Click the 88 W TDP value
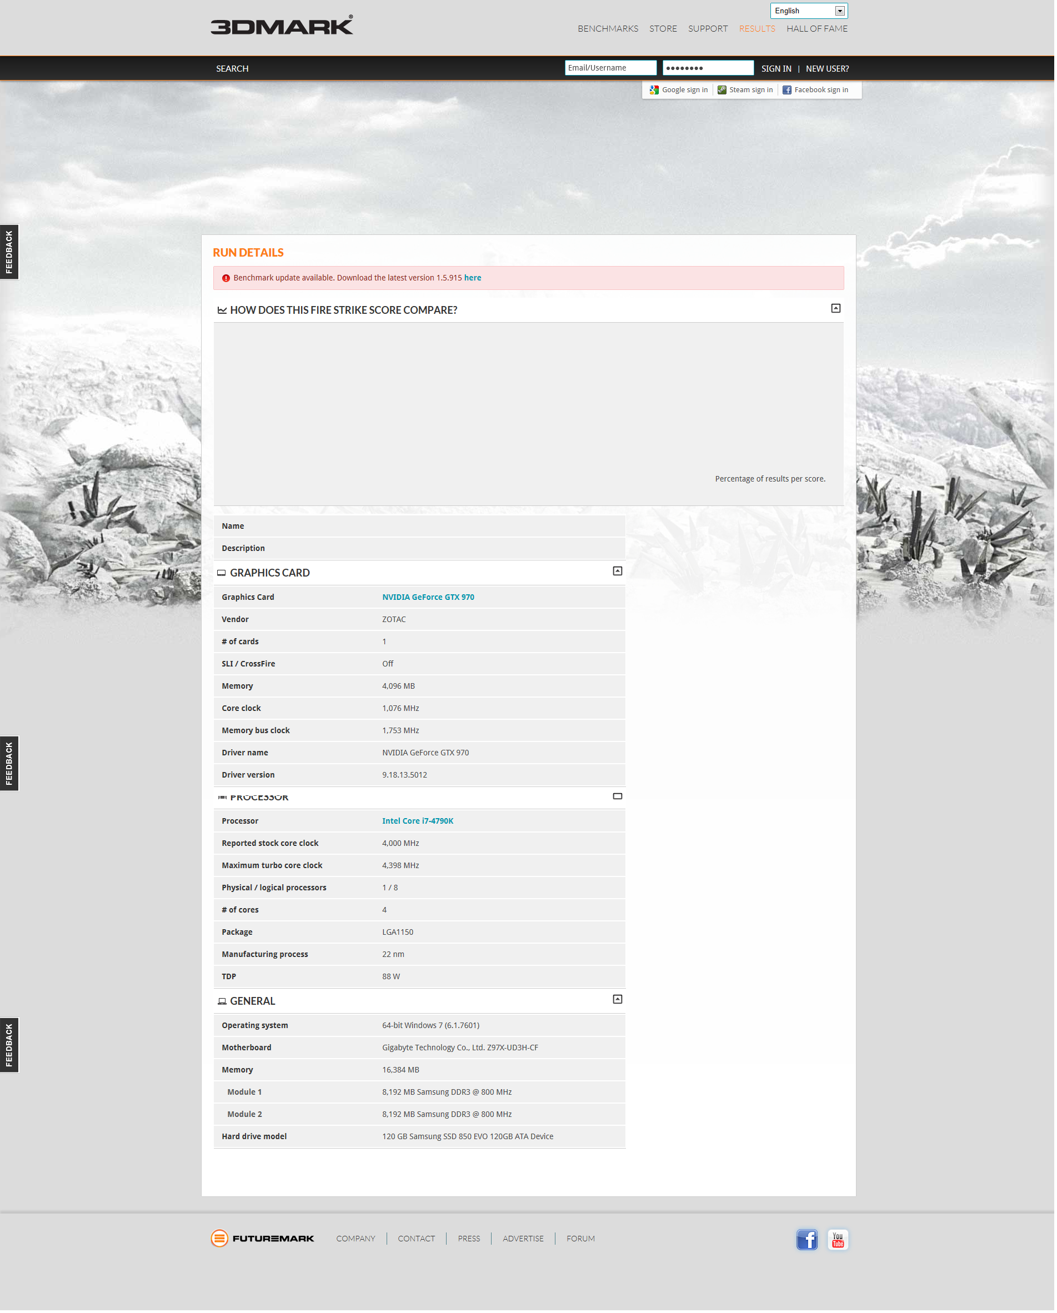The height and width of the screenshot is (1313, 1057). 391,977
